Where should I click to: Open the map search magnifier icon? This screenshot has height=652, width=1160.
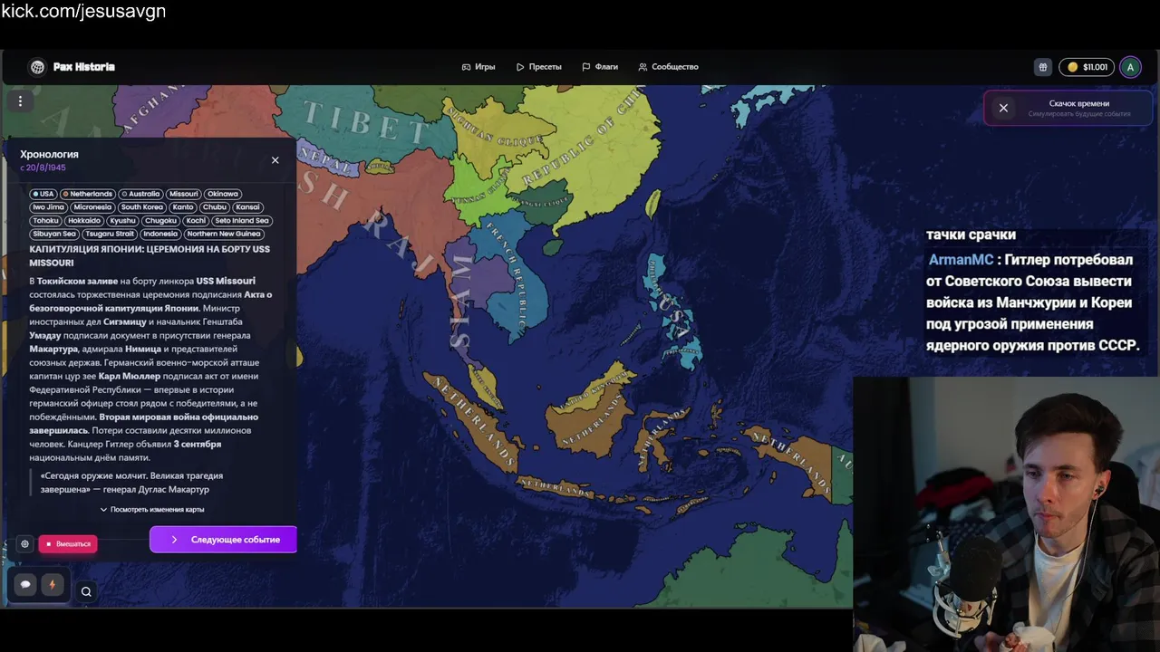86,592
